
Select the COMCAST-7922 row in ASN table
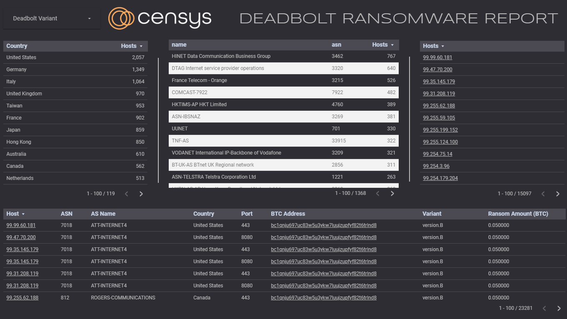190,92
